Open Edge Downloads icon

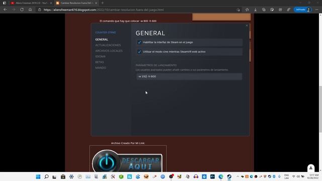(x=256, y=10)
